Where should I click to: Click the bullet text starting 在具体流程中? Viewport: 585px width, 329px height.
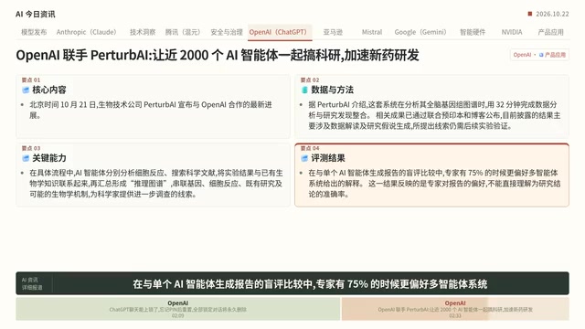click(x=156, y=184)
